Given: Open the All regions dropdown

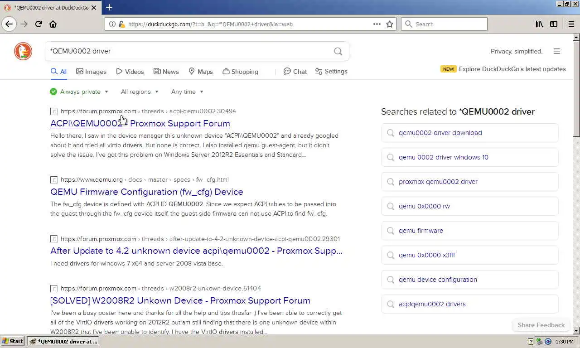Looking at the screenshot, I should click(140, 92).
